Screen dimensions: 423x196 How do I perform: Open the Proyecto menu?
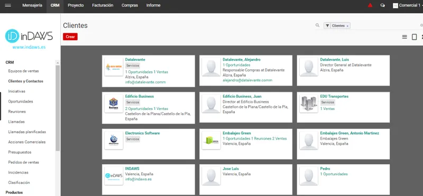coord(76,5)
